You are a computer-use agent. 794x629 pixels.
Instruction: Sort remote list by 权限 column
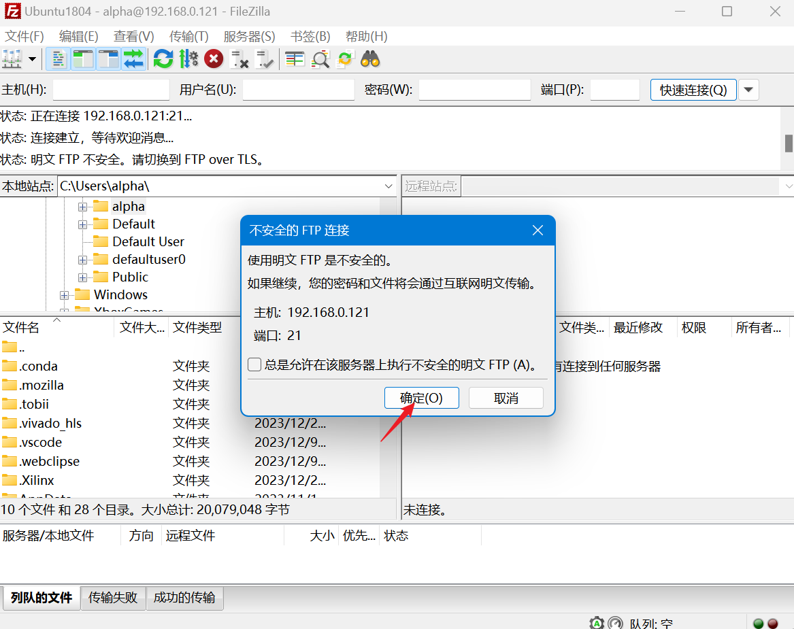(x=705, y=327)
